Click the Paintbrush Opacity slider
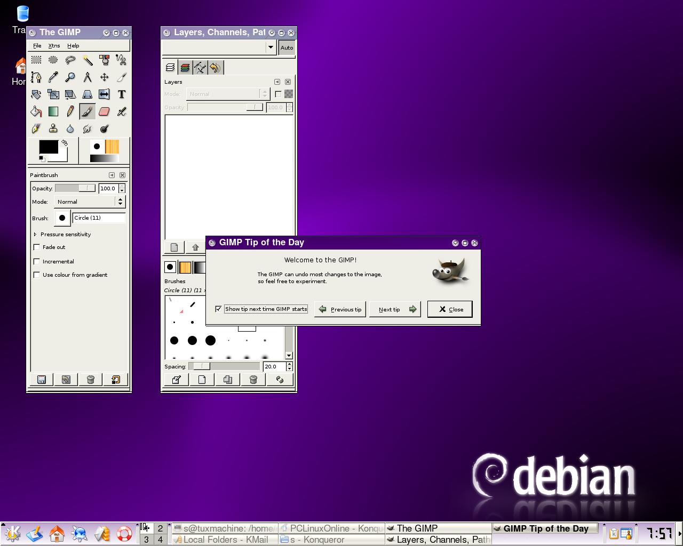This screenshot has width=683, height=546. pos(75,189)
